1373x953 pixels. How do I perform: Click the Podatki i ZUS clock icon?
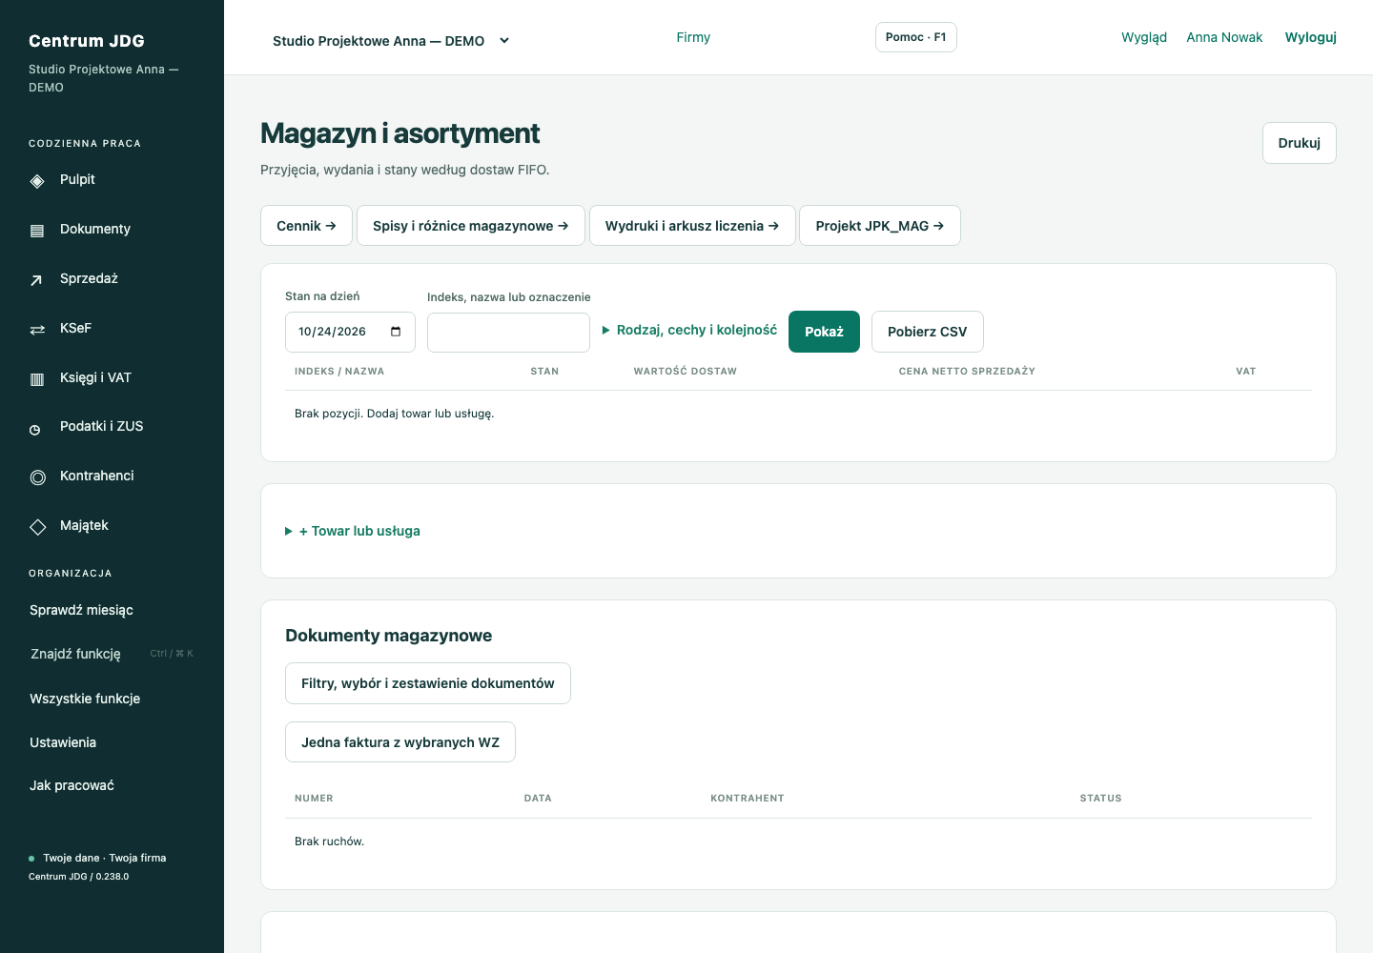pos(35,430)
